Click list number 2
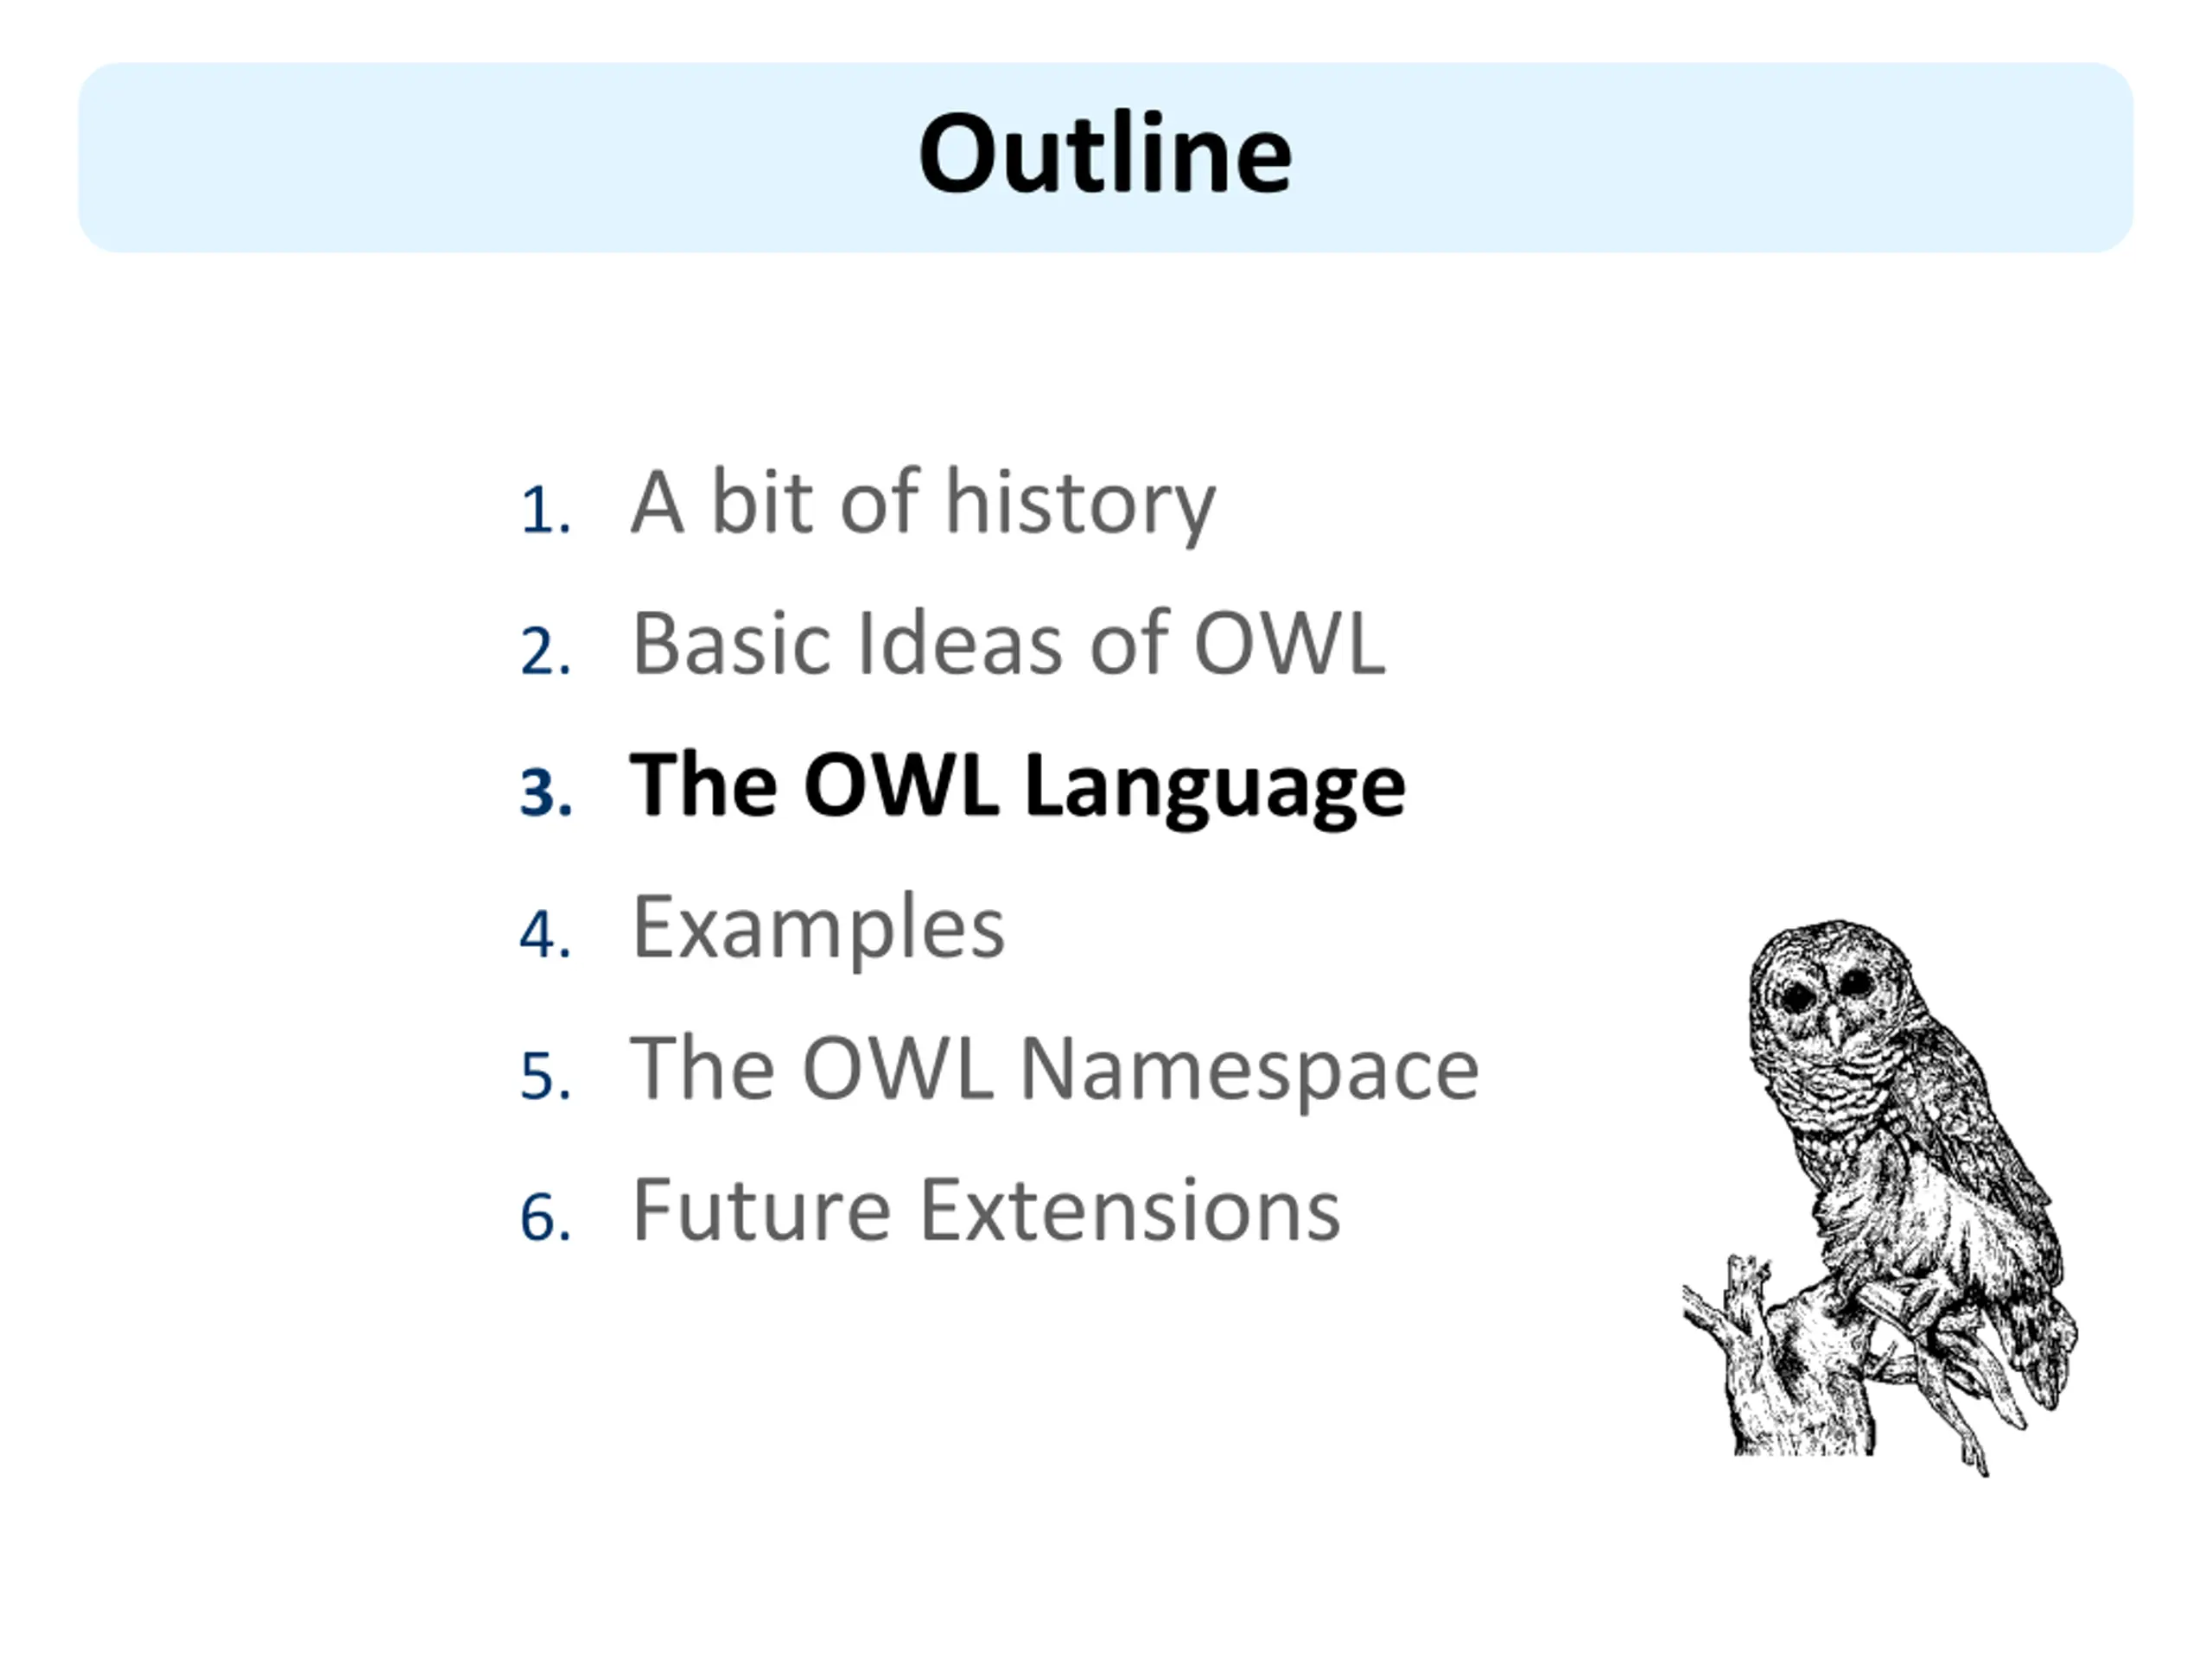 tap(546, 652)
